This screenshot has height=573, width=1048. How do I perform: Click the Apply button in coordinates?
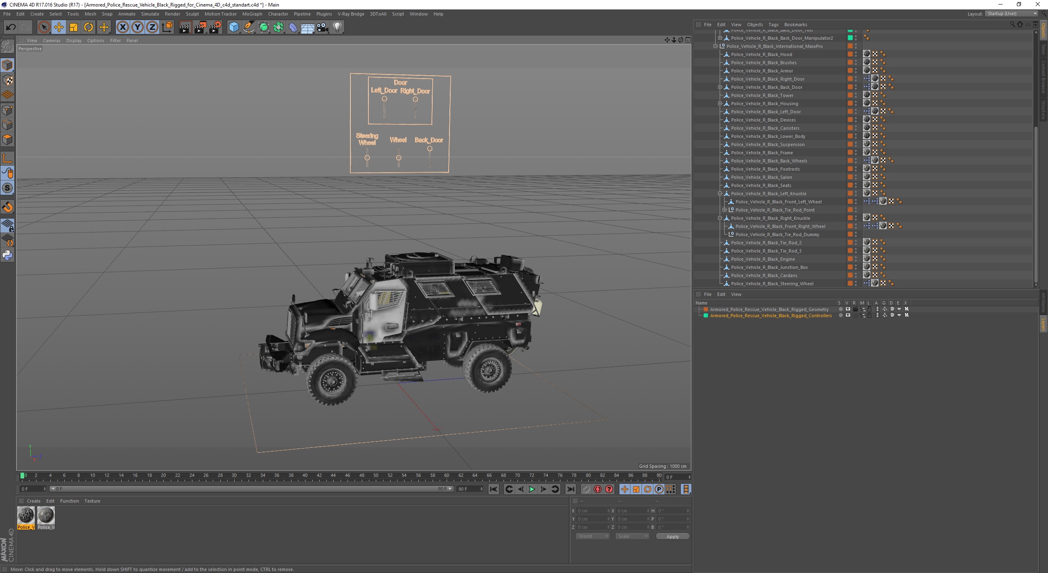pos(673,537)
